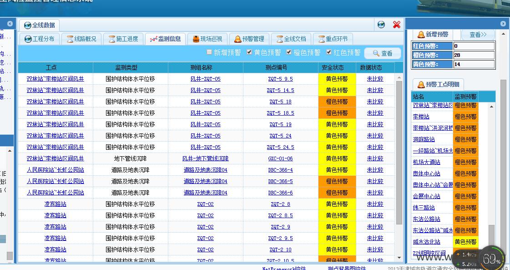Click the 工点 column header
This screenshot has height=270, width=510.
click(56, 68)
